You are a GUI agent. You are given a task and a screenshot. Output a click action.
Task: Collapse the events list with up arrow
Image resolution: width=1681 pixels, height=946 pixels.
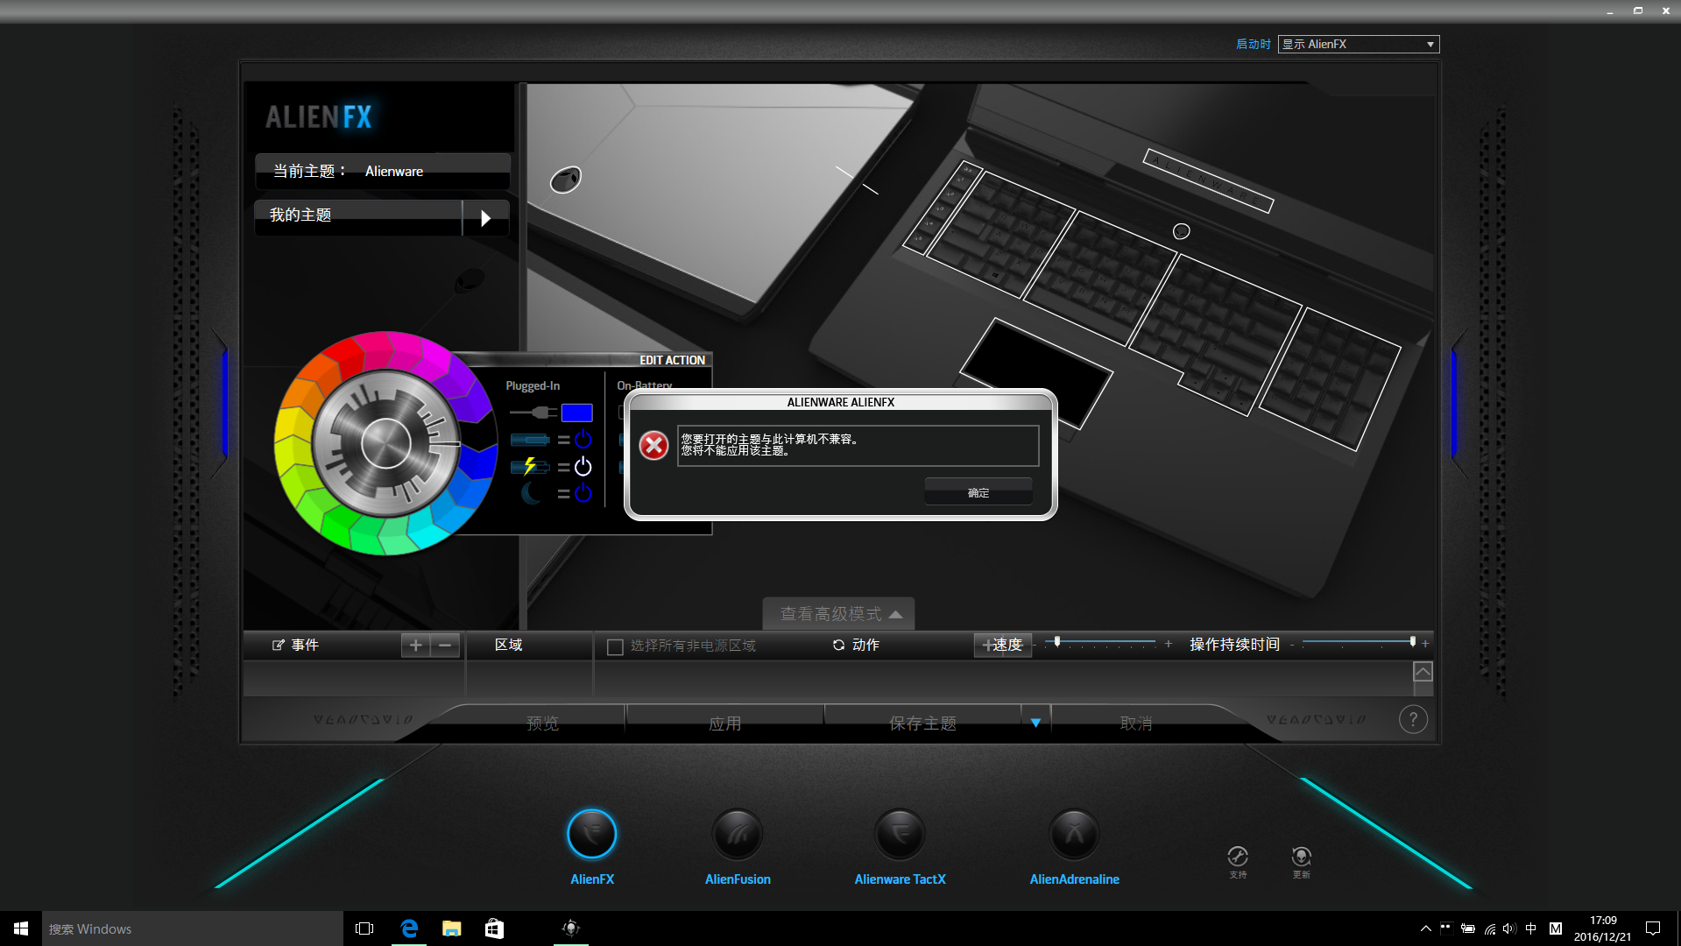coord(1423,672)
